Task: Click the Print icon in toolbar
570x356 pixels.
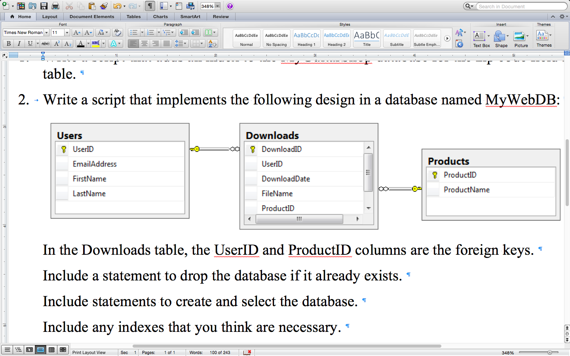Action: pyautogui.click(x=55, y=6)
